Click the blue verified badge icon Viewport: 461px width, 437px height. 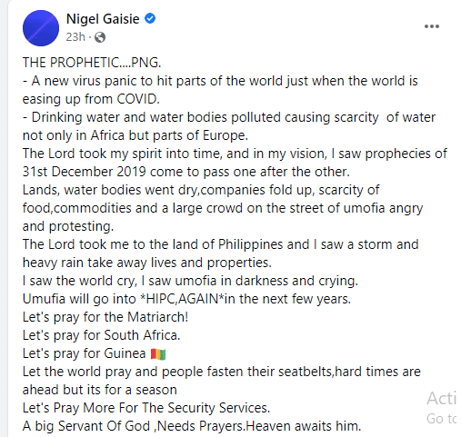coord(150,18)
